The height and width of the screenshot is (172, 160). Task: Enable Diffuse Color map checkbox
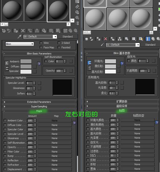[x=5, y=125]
